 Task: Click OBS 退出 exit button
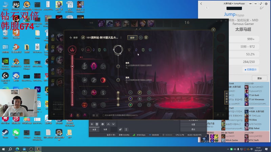(x=193, y=129)
